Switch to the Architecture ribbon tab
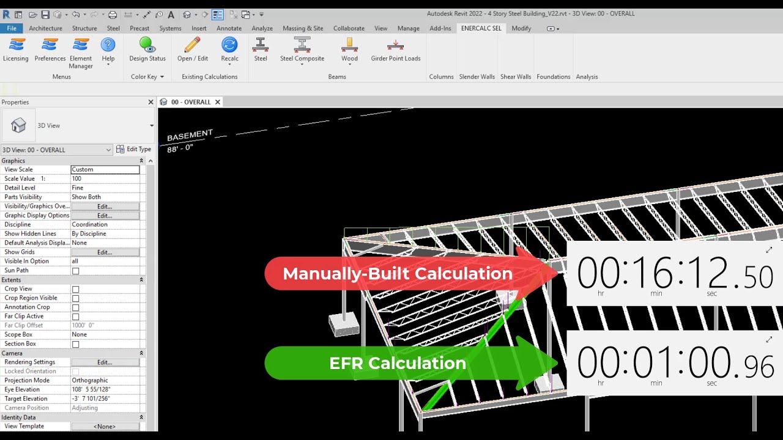This screenshot has height=440, width=783. point(45,28)
